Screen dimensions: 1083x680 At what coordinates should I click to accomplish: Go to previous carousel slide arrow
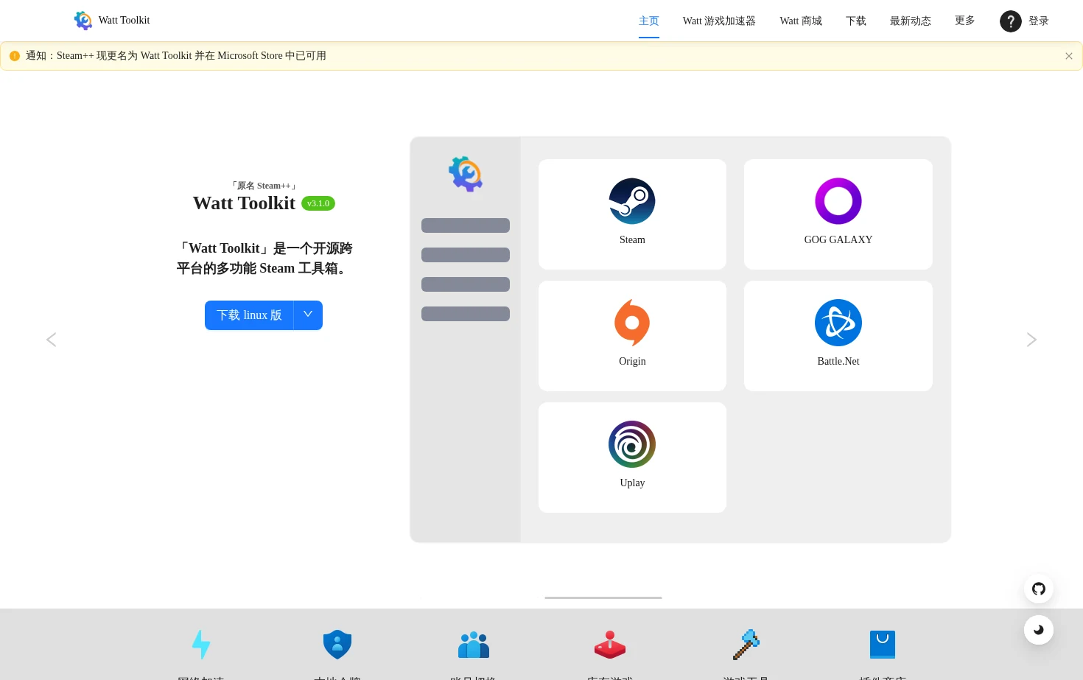(x=51, y=340)
